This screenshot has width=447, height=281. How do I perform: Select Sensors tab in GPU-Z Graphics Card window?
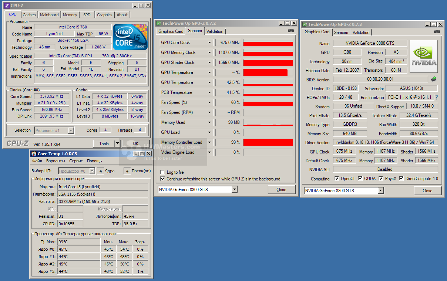[341, 33]
